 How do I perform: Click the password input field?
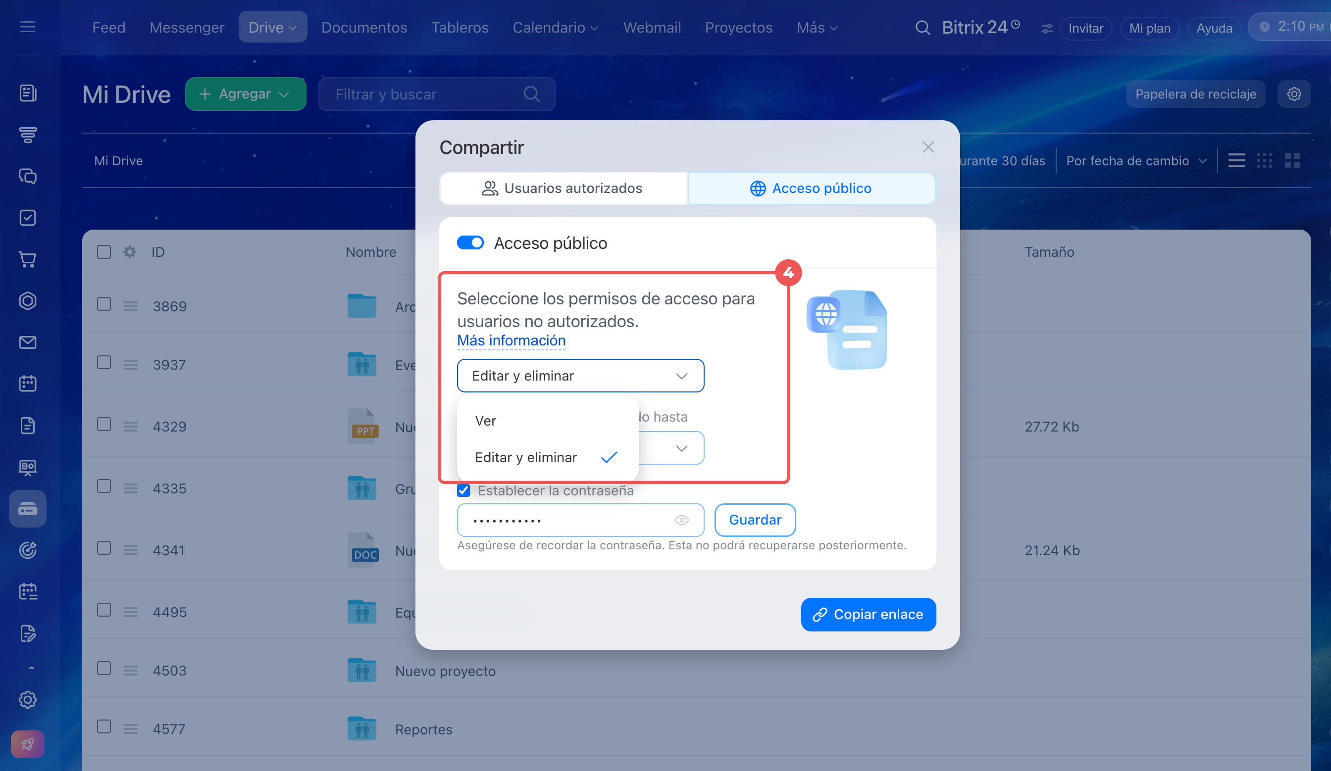pyautogui.click(x=580, y=520)
